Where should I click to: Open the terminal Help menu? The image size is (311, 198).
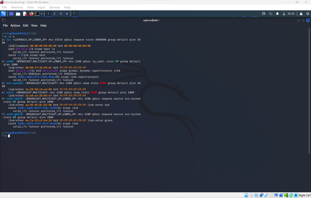[x=43, y=26]
